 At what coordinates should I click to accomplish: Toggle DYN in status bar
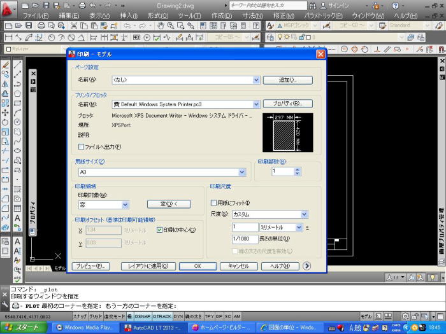[x=178, y=316]
